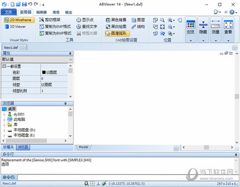
Task: Toggle 黑白绘图 black-and-white drawing
Action: click(116, 27)
